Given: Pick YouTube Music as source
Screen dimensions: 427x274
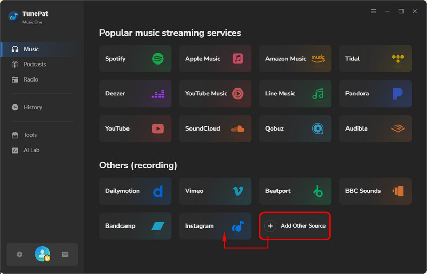Looking at the screenshot, I should [x=215, y=94].
